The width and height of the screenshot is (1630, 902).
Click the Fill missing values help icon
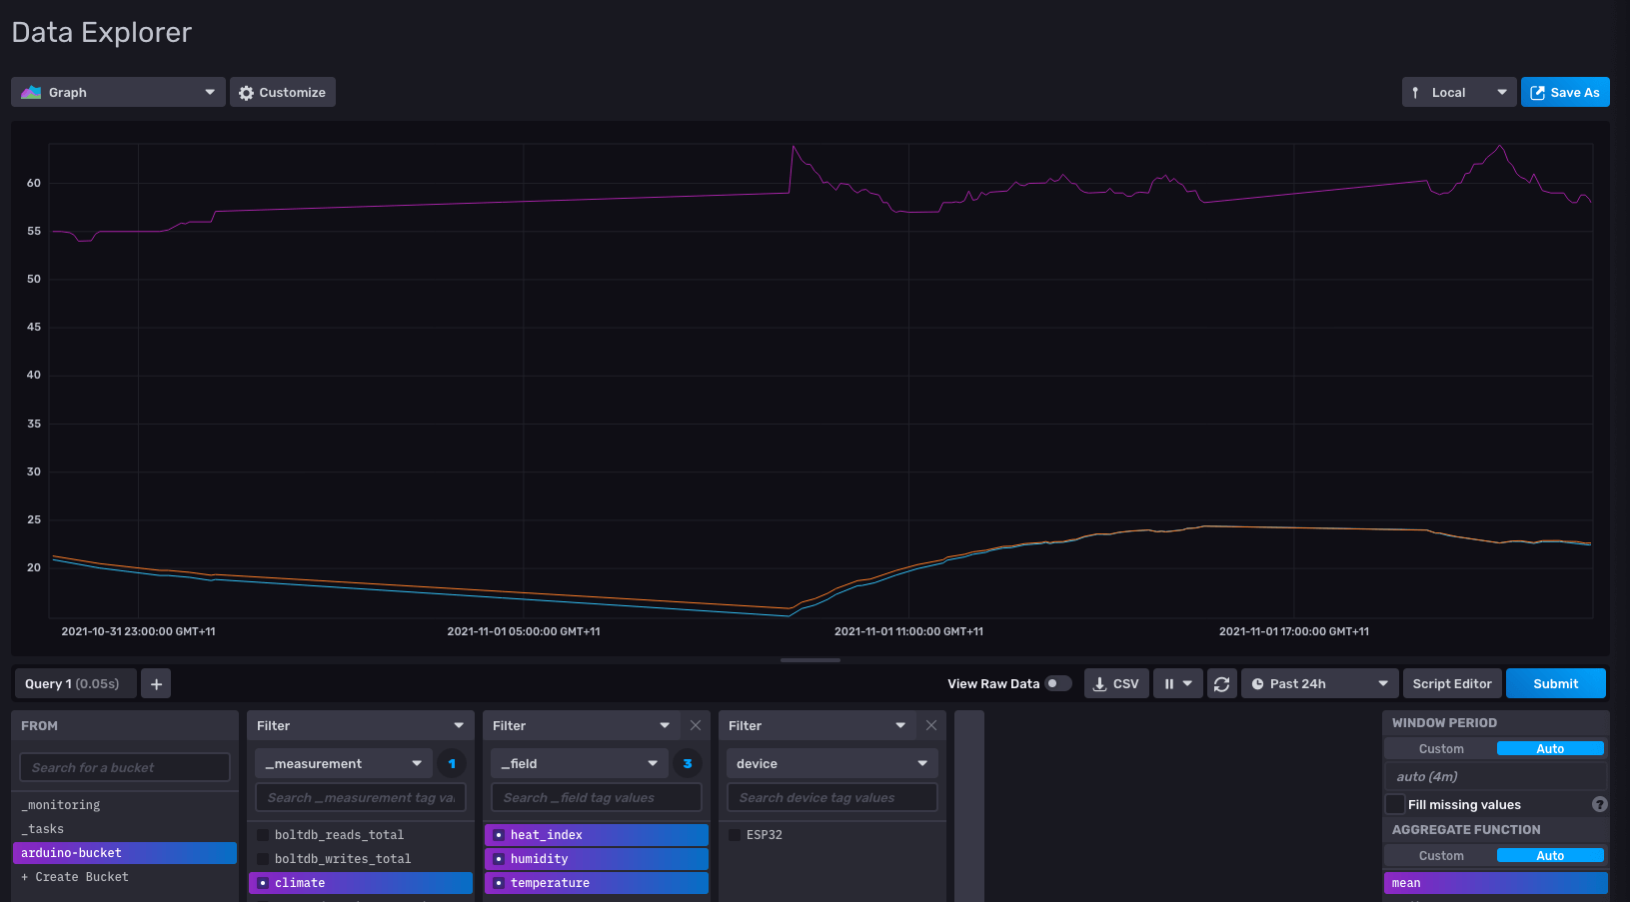(x=1599, y=804)
